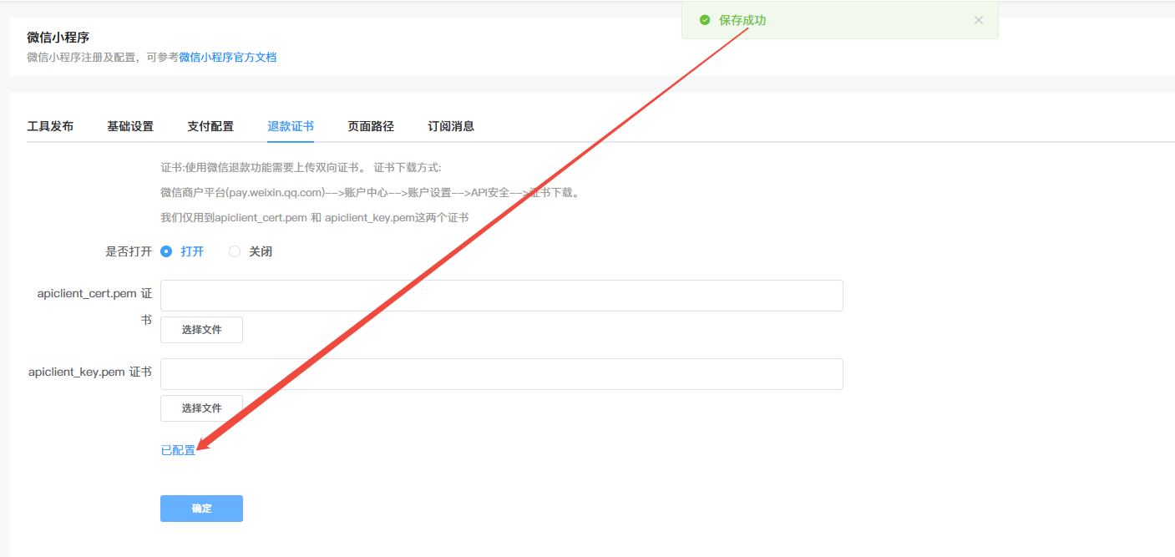Open the 基础设置 tab
The width and height of the screenshot is (1175, 557).
pyautogui.click(x=130, y=126)
